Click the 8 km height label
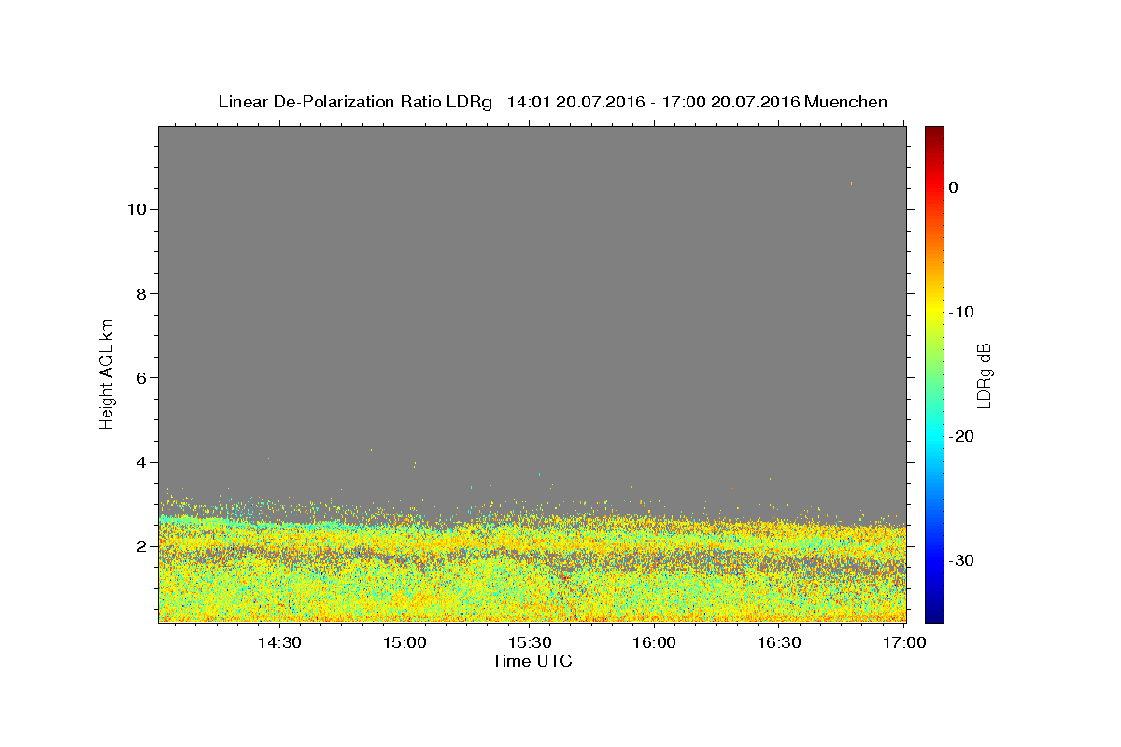Screen dimensions: 1121x747 tap(140, 293)
